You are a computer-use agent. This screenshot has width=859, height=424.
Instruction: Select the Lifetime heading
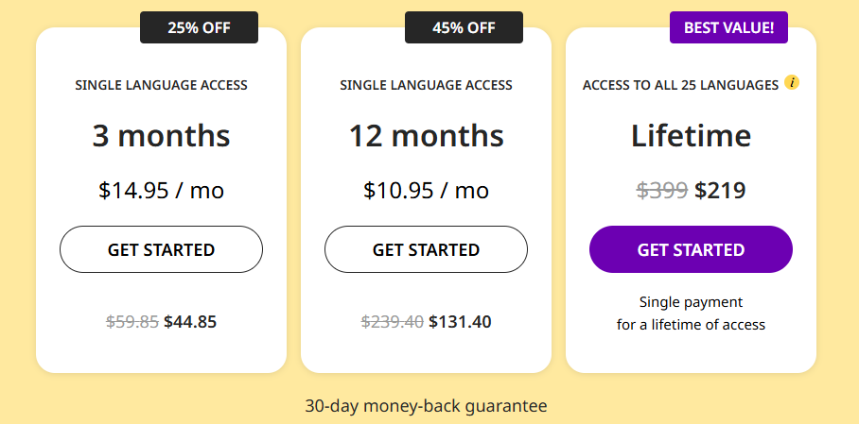point(691,136)
